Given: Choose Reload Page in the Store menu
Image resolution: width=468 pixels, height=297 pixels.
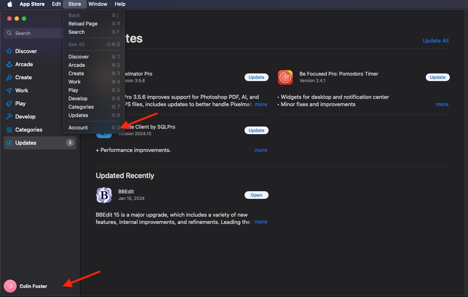Looking at the screenshot, I should pos(94,24).
